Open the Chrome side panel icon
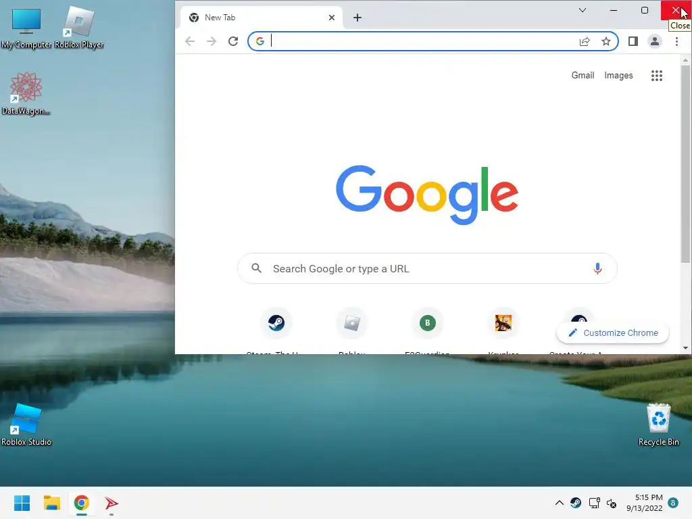 (633, 41)
